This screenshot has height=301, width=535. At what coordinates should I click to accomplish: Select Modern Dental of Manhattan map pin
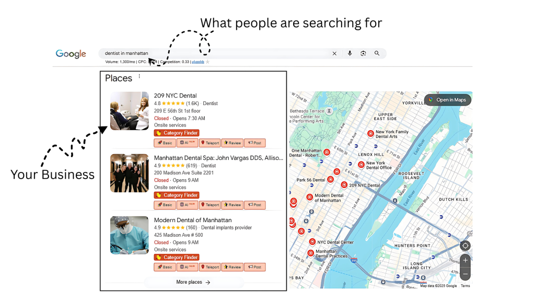click(x=309, y=197)
